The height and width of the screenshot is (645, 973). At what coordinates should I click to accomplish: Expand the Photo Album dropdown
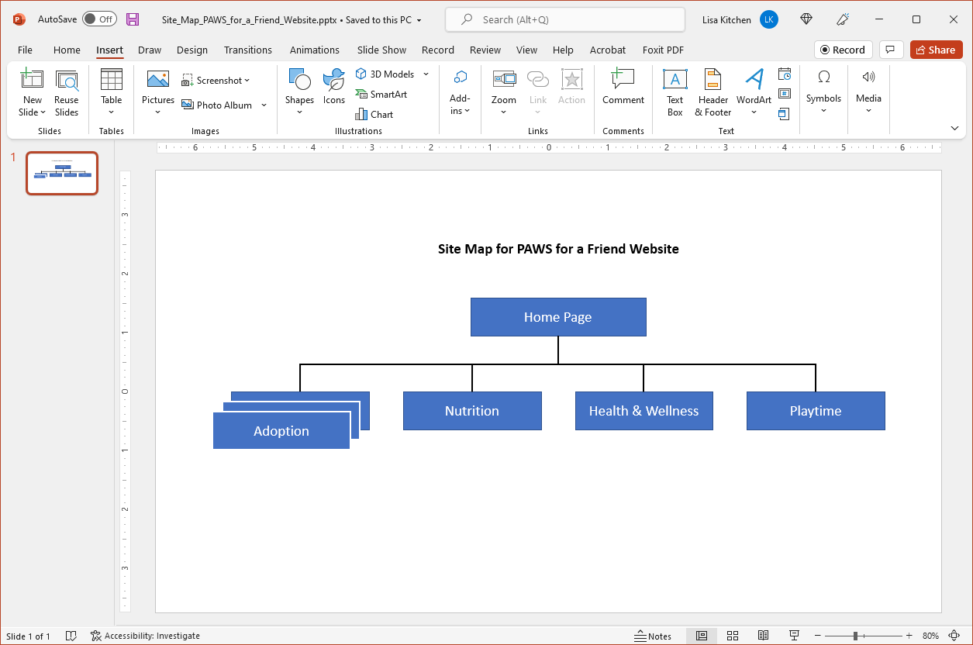[x=264, y=105]
